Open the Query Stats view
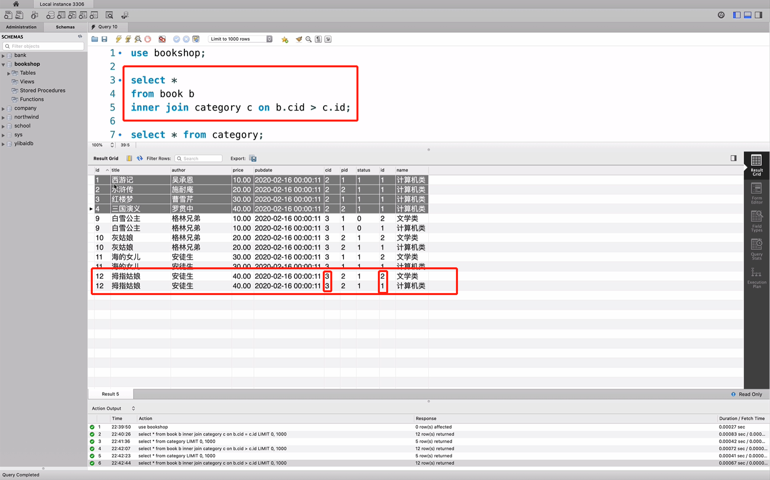Image resolution: width=770 pixels, height=480 pixels. point(757,250)
